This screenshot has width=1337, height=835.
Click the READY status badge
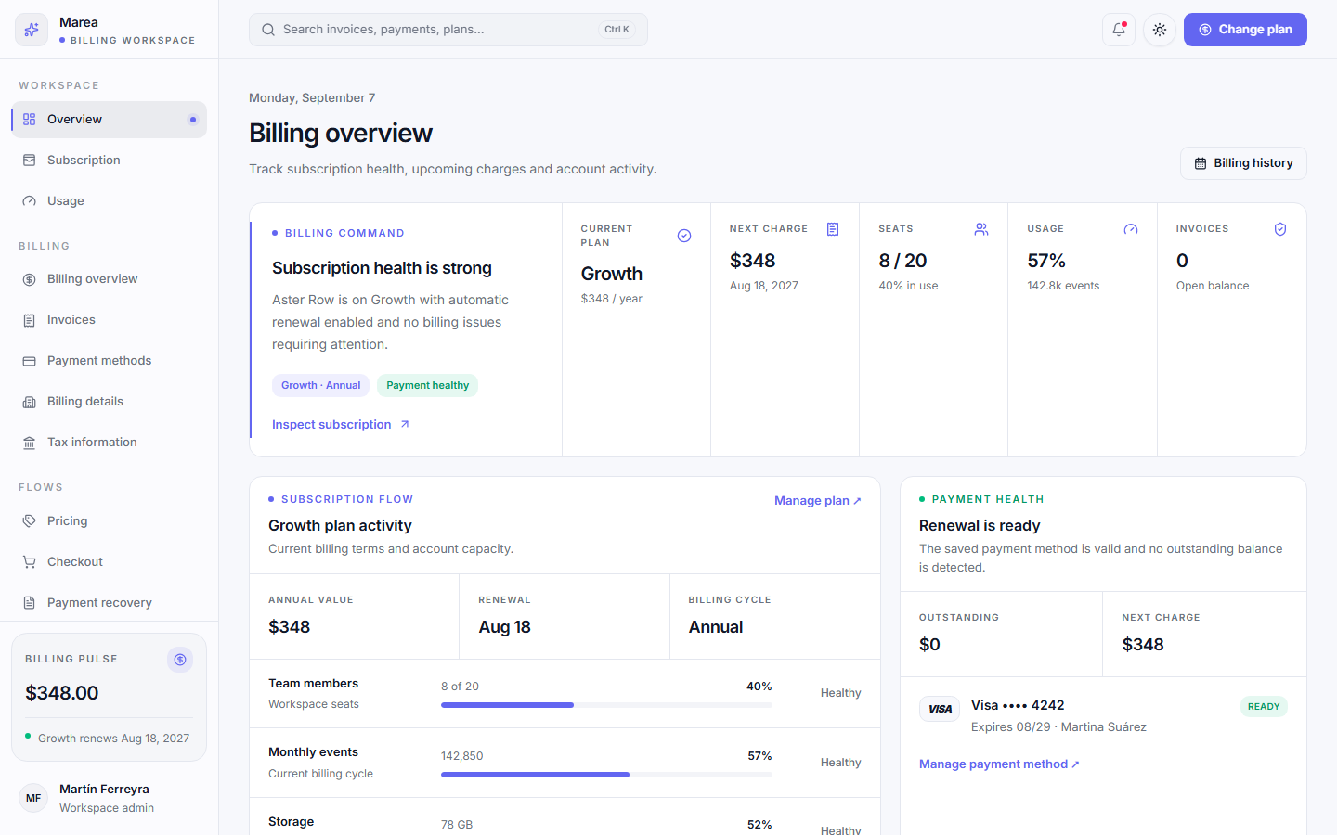tap(1264, 707)
